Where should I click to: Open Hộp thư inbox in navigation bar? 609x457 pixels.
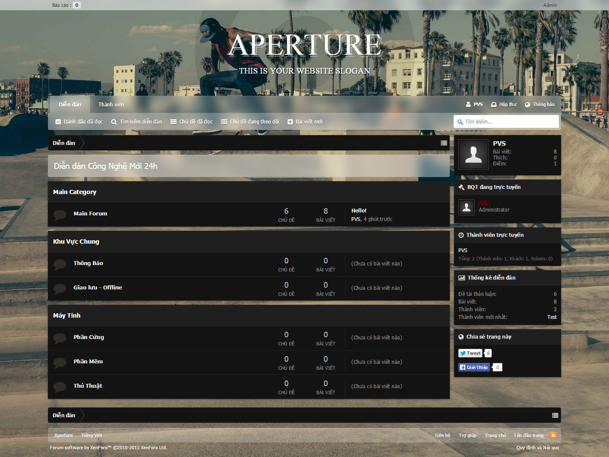(x=504, y=104)
